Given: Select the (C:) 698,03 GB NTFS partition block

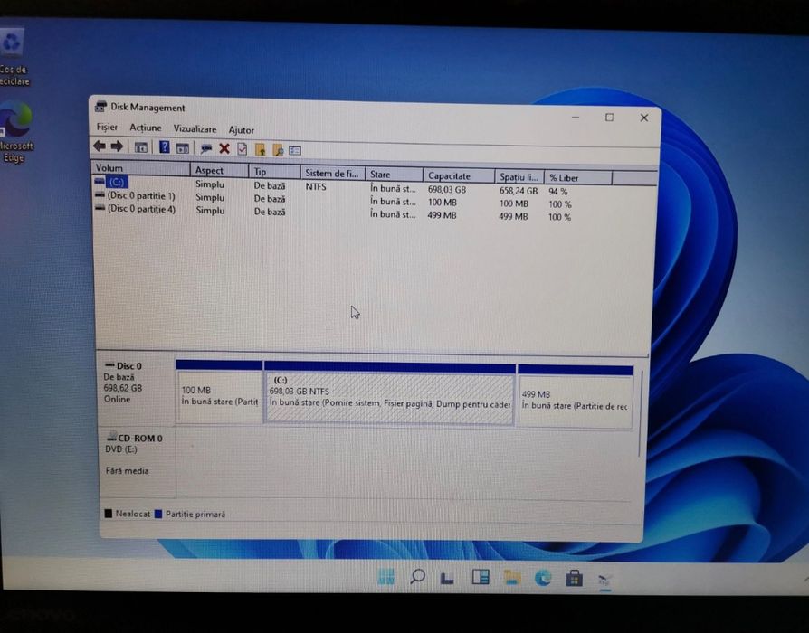Looking at the screenshot, I should coord(389,393).
